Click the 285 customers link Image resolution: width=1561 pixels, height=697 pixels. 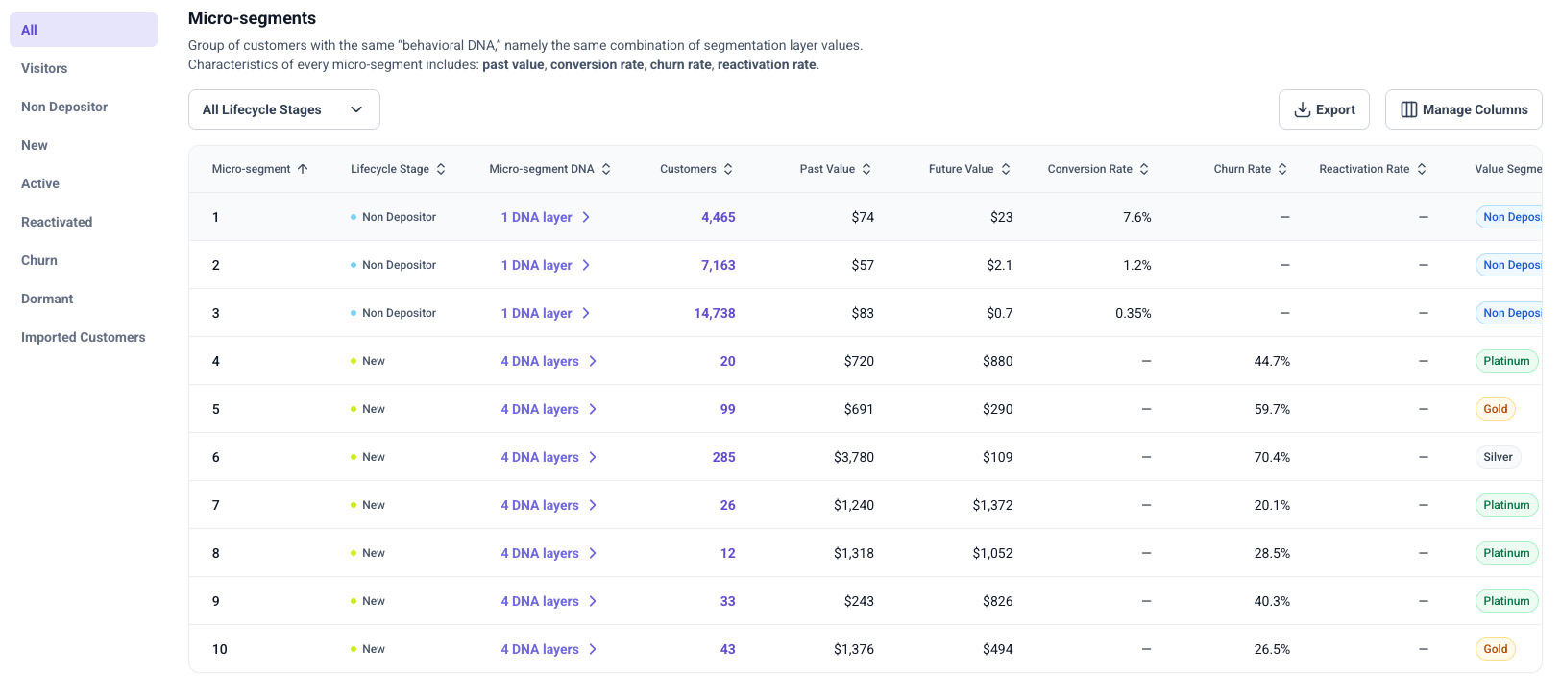(724, 457)
